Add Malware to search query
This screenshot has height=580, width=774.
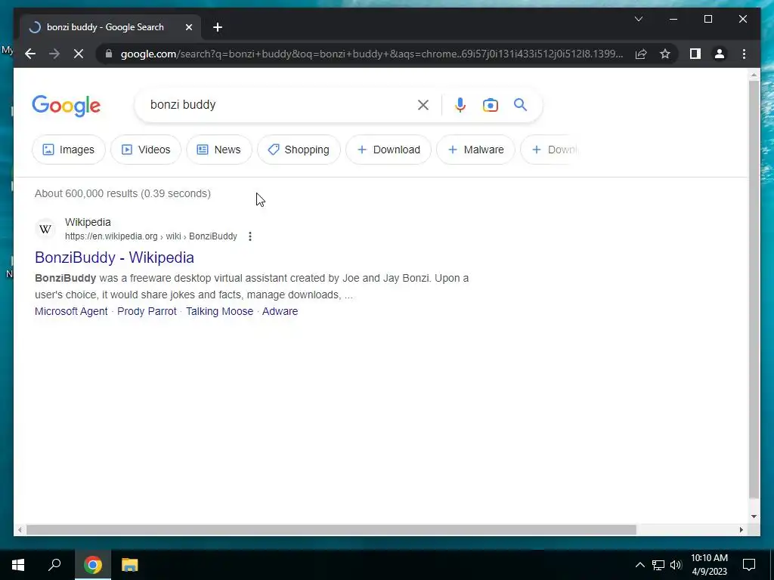pos(475,150)
